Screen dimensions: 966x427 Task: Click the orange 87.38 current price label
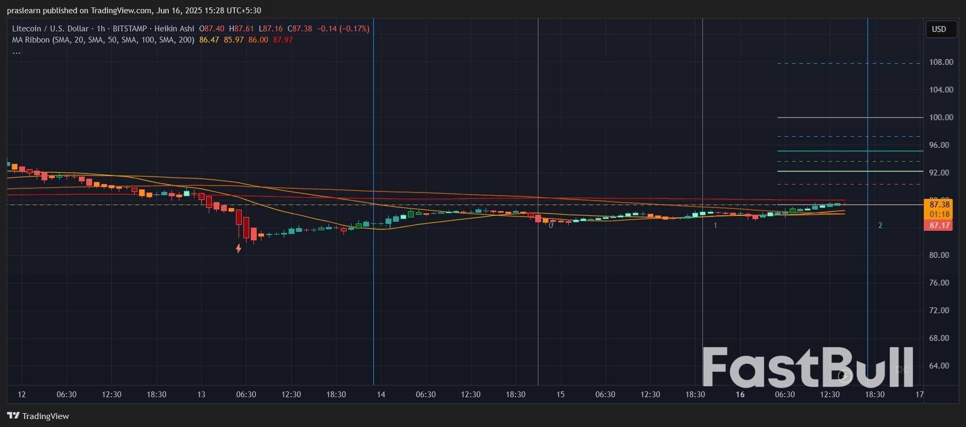tap(939, 205)
